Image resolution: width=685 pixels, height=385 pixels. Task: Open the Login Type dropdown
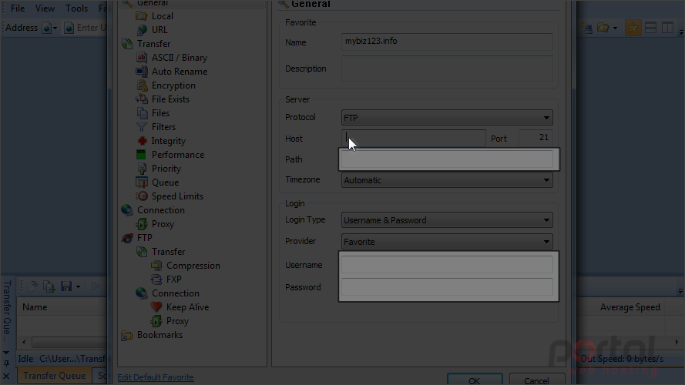pos(447,220)
